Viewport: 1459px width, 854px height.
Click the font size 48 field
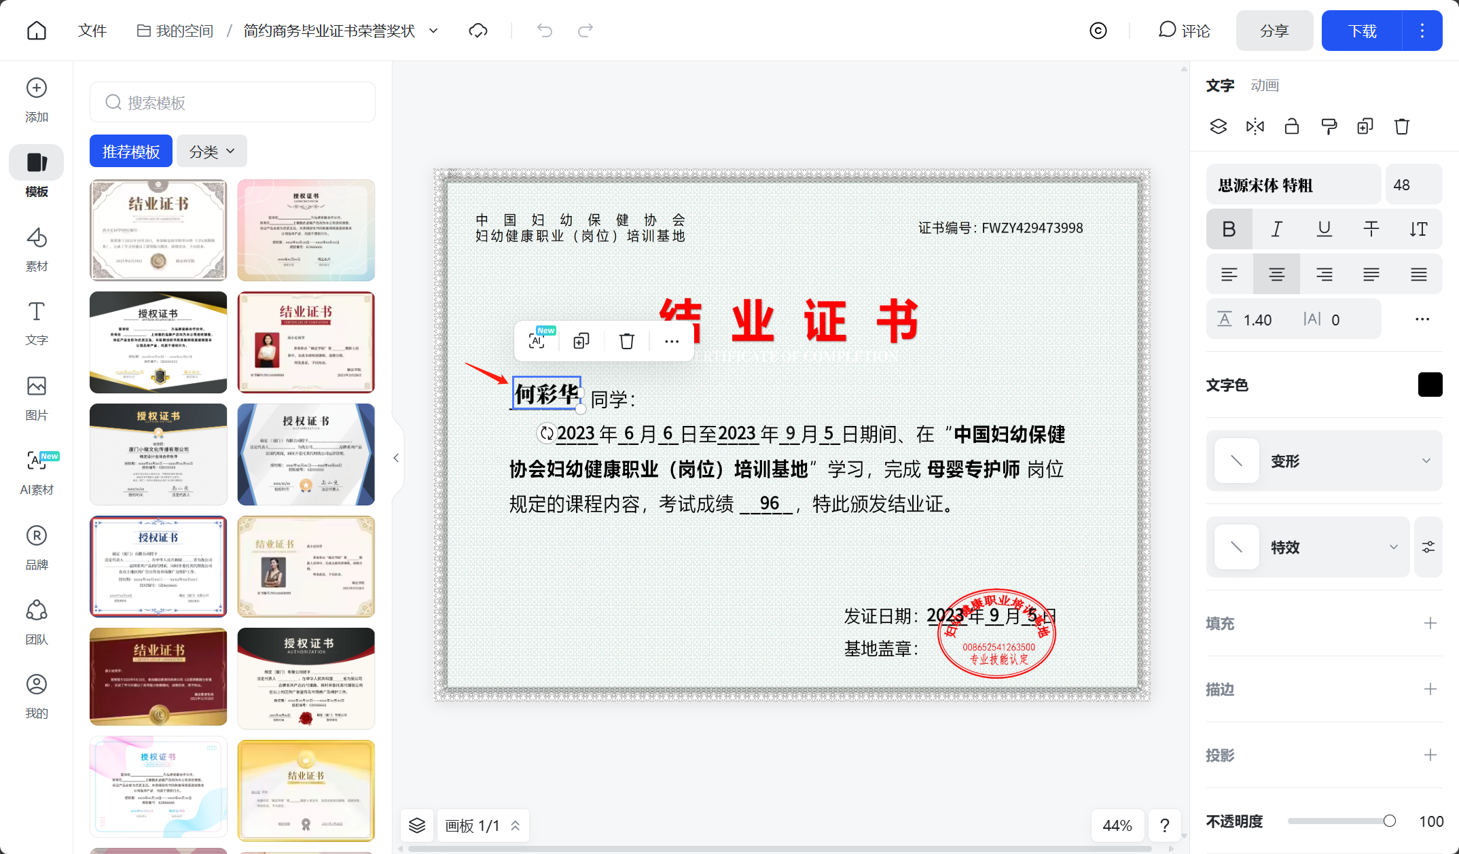[1413, 185]
